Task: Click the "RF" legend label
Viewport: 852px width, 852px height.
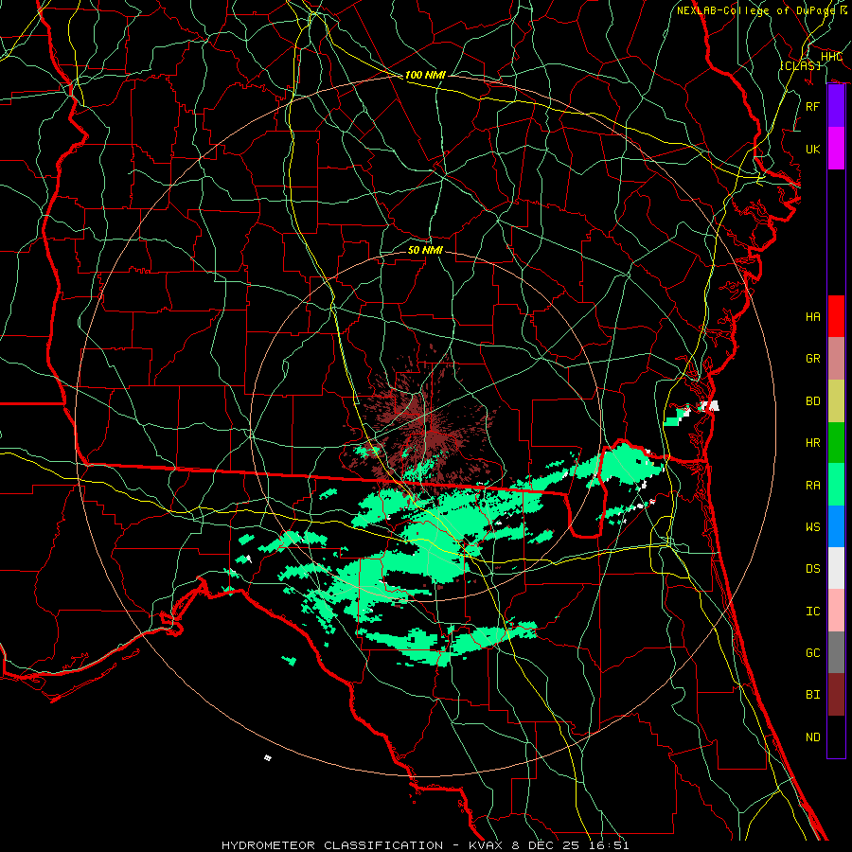Action: click(813, 106)
